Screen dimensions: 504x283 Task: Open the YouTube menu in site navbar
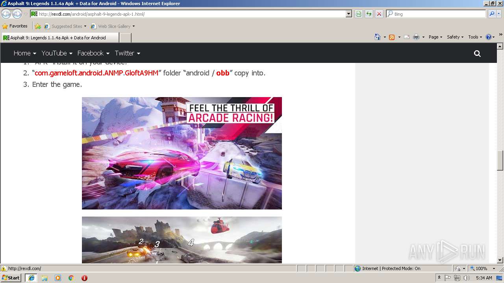pyautogui.click(x=57, y=53)
